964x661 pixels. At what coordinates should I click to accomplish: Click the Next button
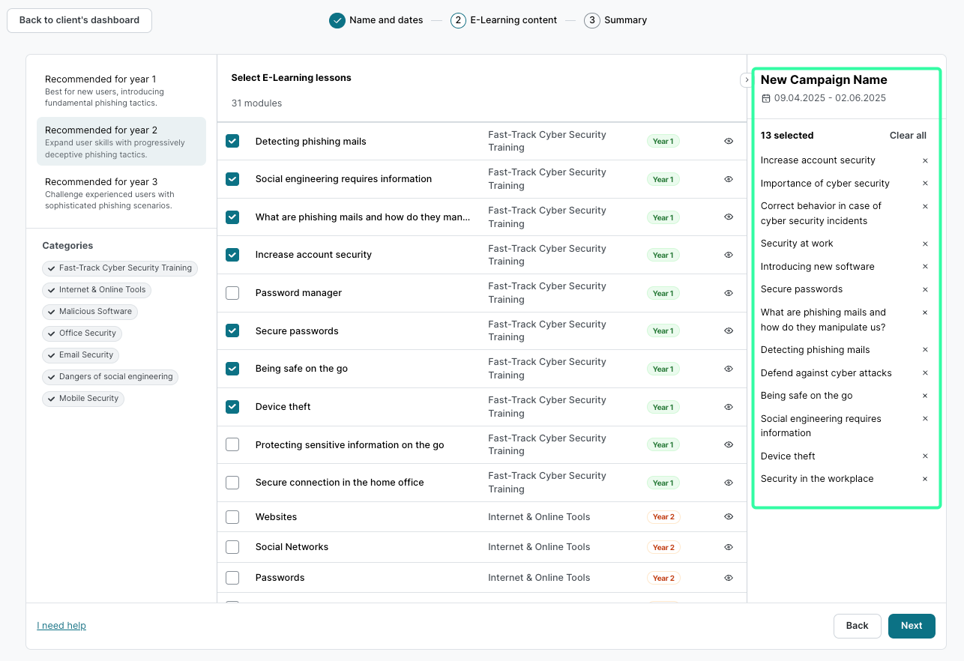coord(911,626)
